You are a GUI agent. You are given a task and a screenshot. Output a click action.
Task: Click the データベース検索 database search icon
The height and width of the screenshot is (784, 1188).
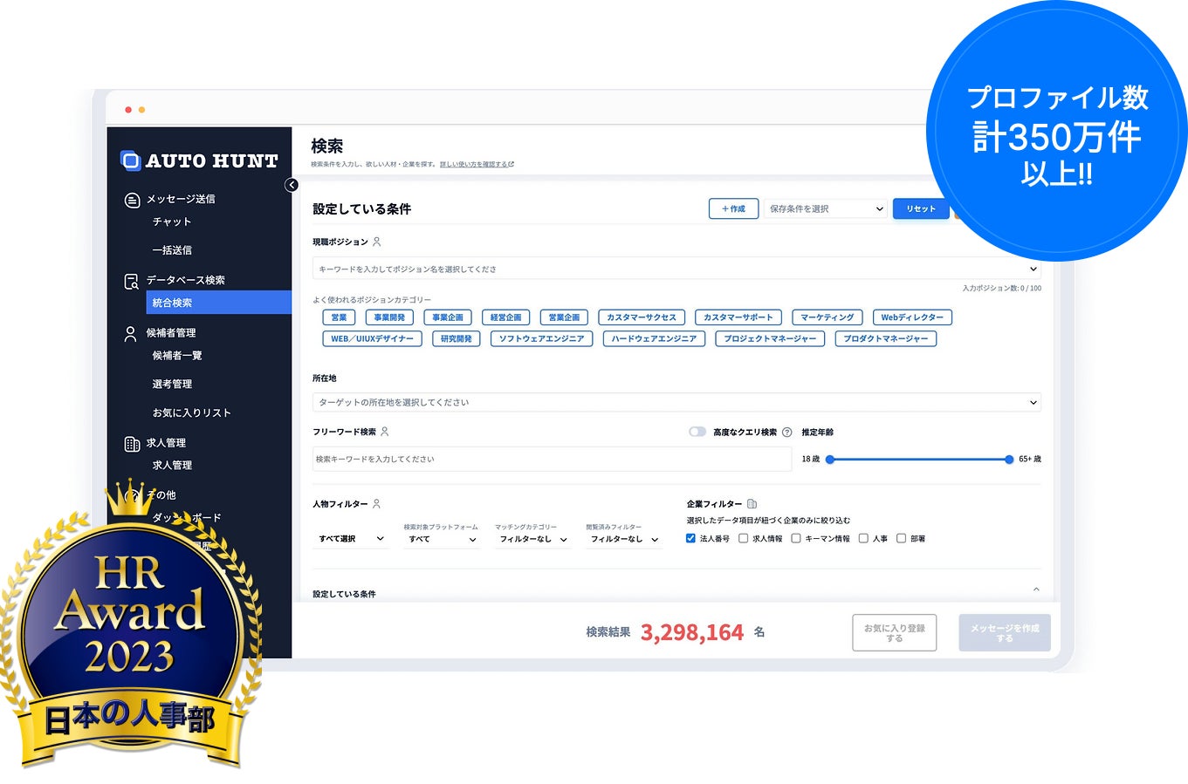click(132, 282)
